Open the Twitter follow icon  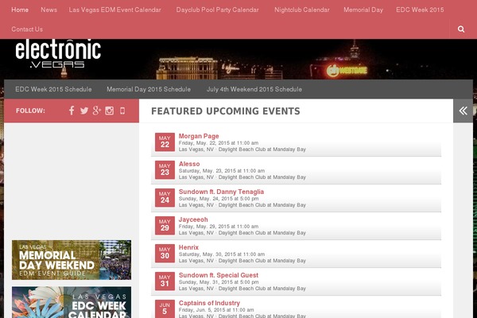tap(84, 111)
